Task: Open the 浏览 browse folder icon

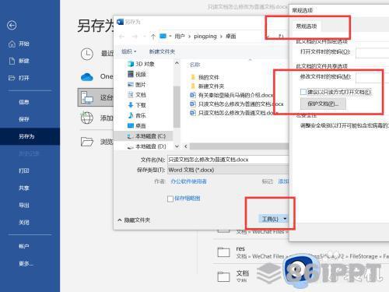Action: 87,142
